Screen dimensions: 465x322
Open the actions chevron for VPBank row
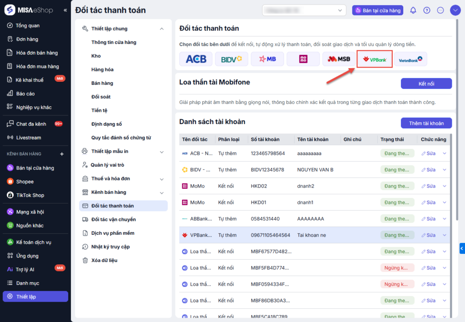tap(445, 235)
